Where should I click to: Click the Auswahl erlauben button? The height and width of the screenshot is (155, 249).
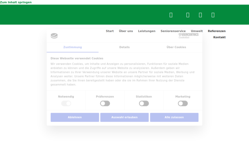pos(124,117)
